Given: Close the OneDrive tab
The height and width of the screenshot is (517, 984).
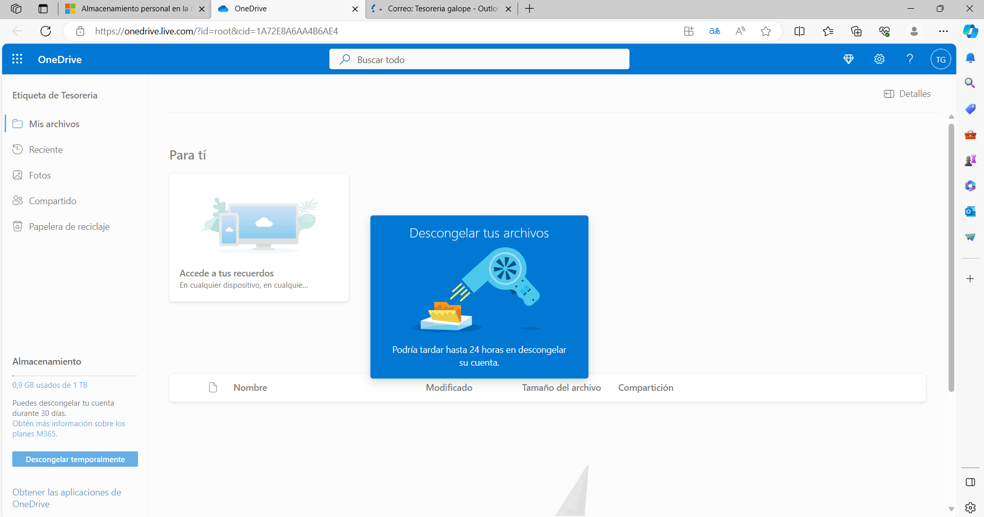Looking at the screenshot, I should click(355, 9).
